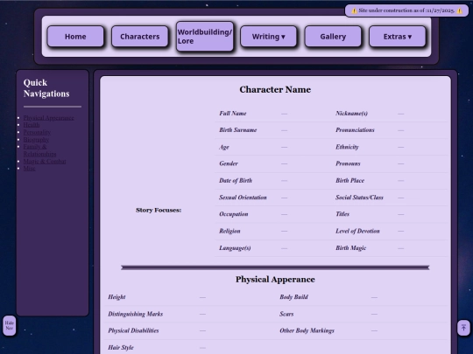The width and height of the screenshot is (473, 354).
Task: Select the Distinguishing Marks label
Action: coord(135,314)
